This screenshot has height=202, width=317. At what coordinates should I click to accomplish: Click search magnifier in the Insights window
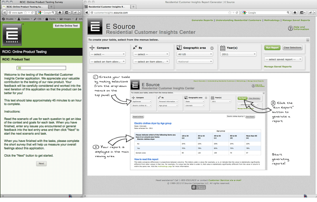(x=288, y=13)
